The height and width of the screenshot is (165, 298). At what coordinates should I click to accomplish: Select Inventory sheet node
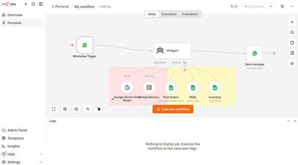[215, 88]
